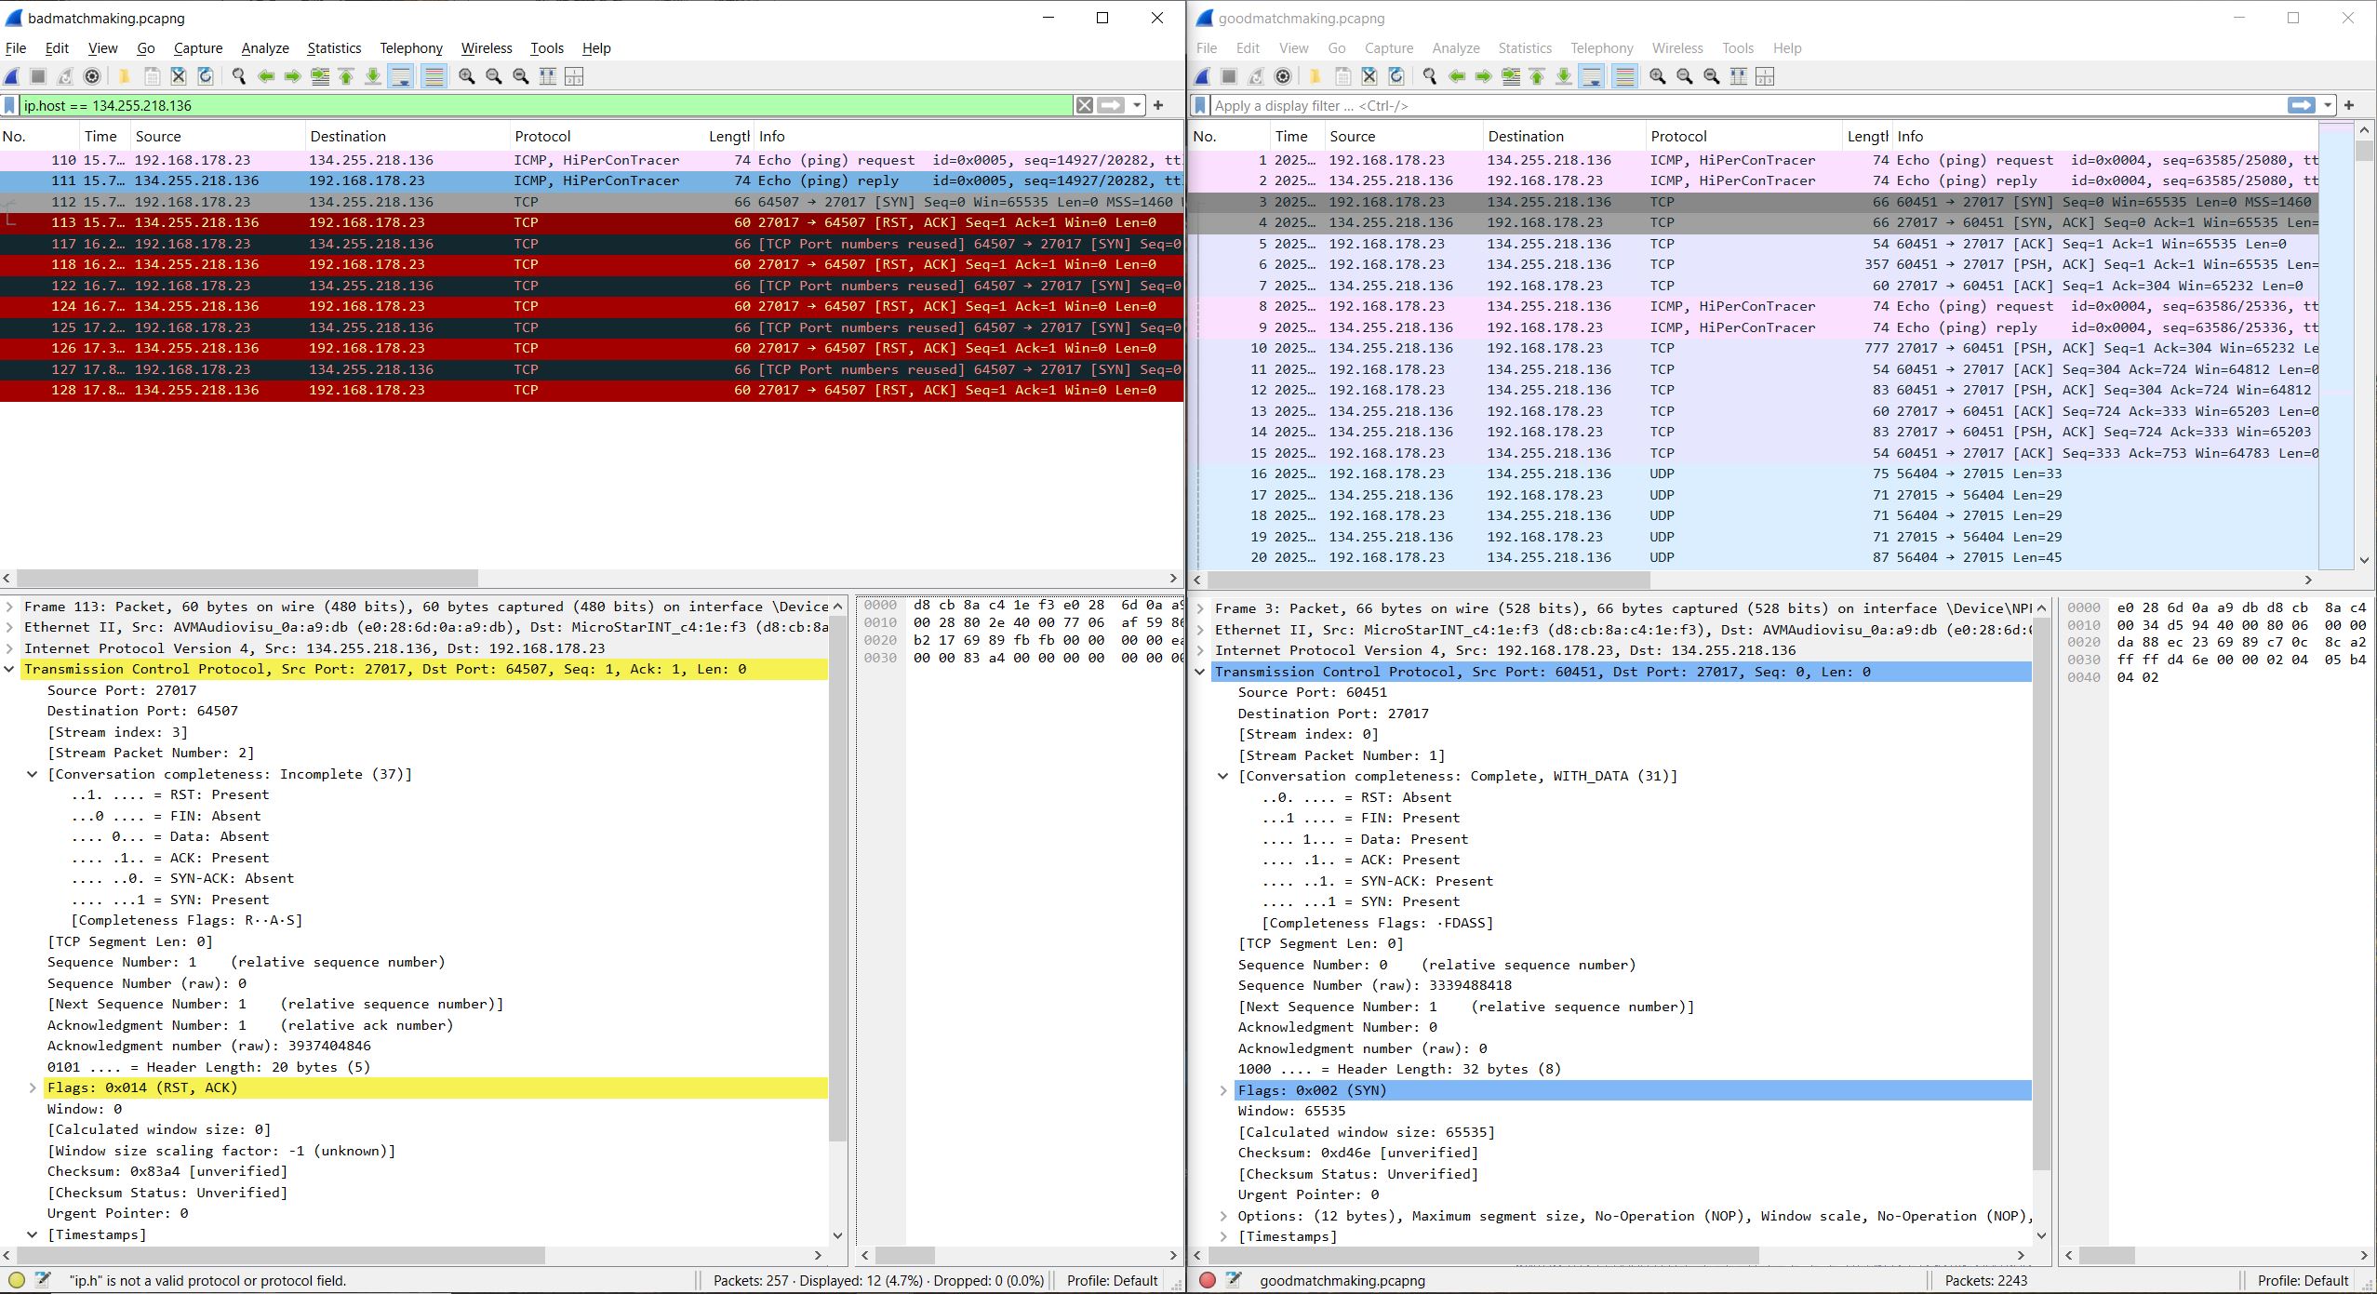Click the 'Apply a display filter' input field
The width and height of the screenshot is (2377, 1294).
1740,105
